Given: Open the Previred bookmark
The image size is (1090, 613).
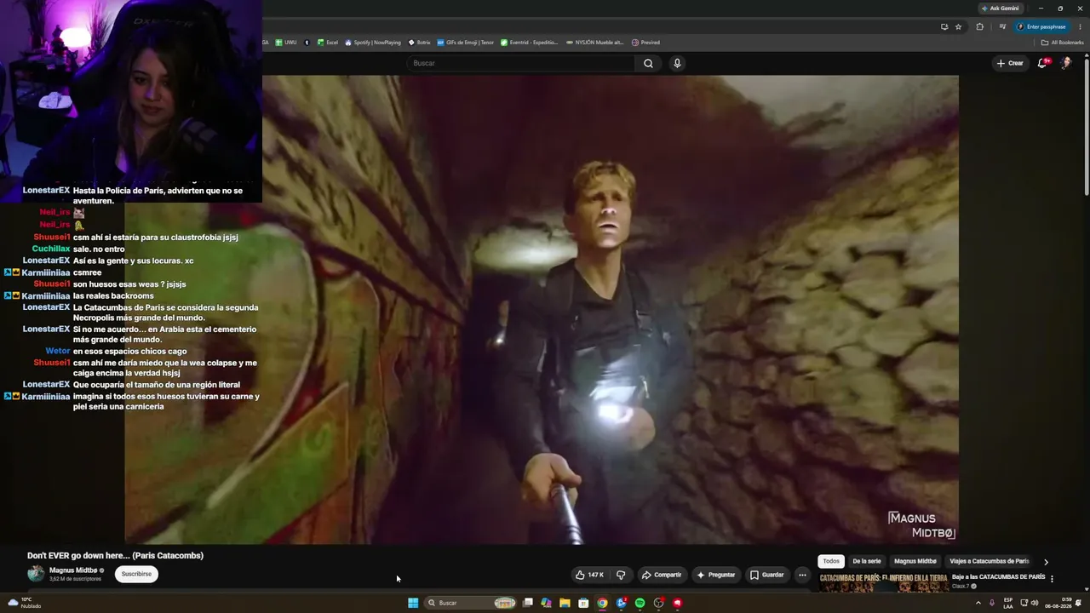Looking at the screenshot, I should (646, 43).
